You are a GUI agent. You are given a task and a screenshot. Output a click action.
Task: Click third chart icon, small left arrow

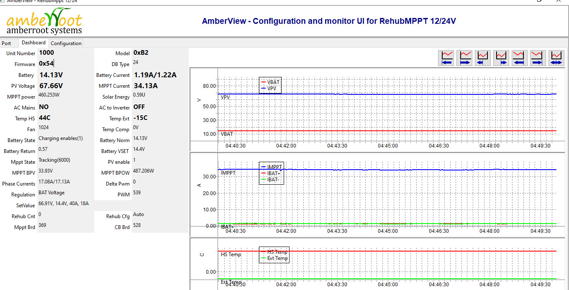(484, 58)
